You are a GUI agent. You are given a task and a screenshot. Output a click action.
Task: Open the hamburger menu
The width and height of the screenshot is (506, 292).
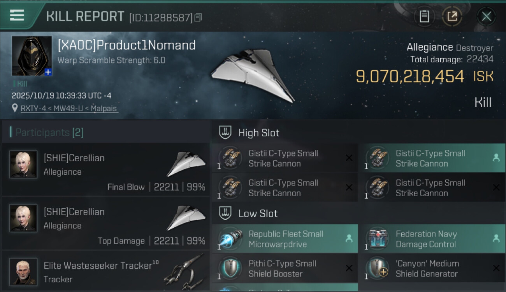[x=17, y=16]
